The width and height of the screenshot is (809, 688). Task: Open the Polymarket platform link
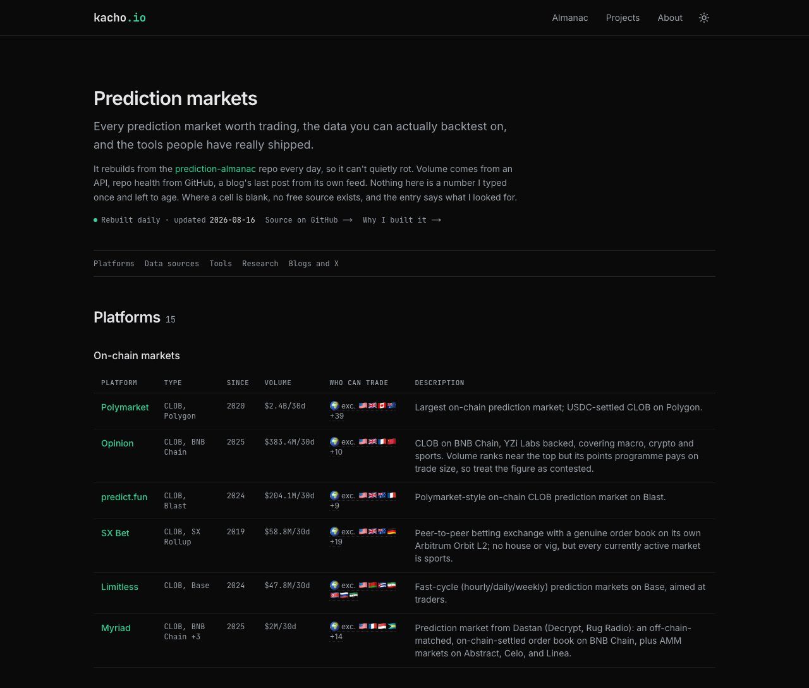(125, 407)
